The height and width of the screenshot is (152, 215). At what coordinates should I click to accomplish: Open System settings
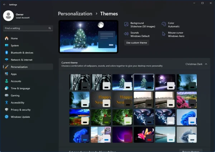click(28, 45)
